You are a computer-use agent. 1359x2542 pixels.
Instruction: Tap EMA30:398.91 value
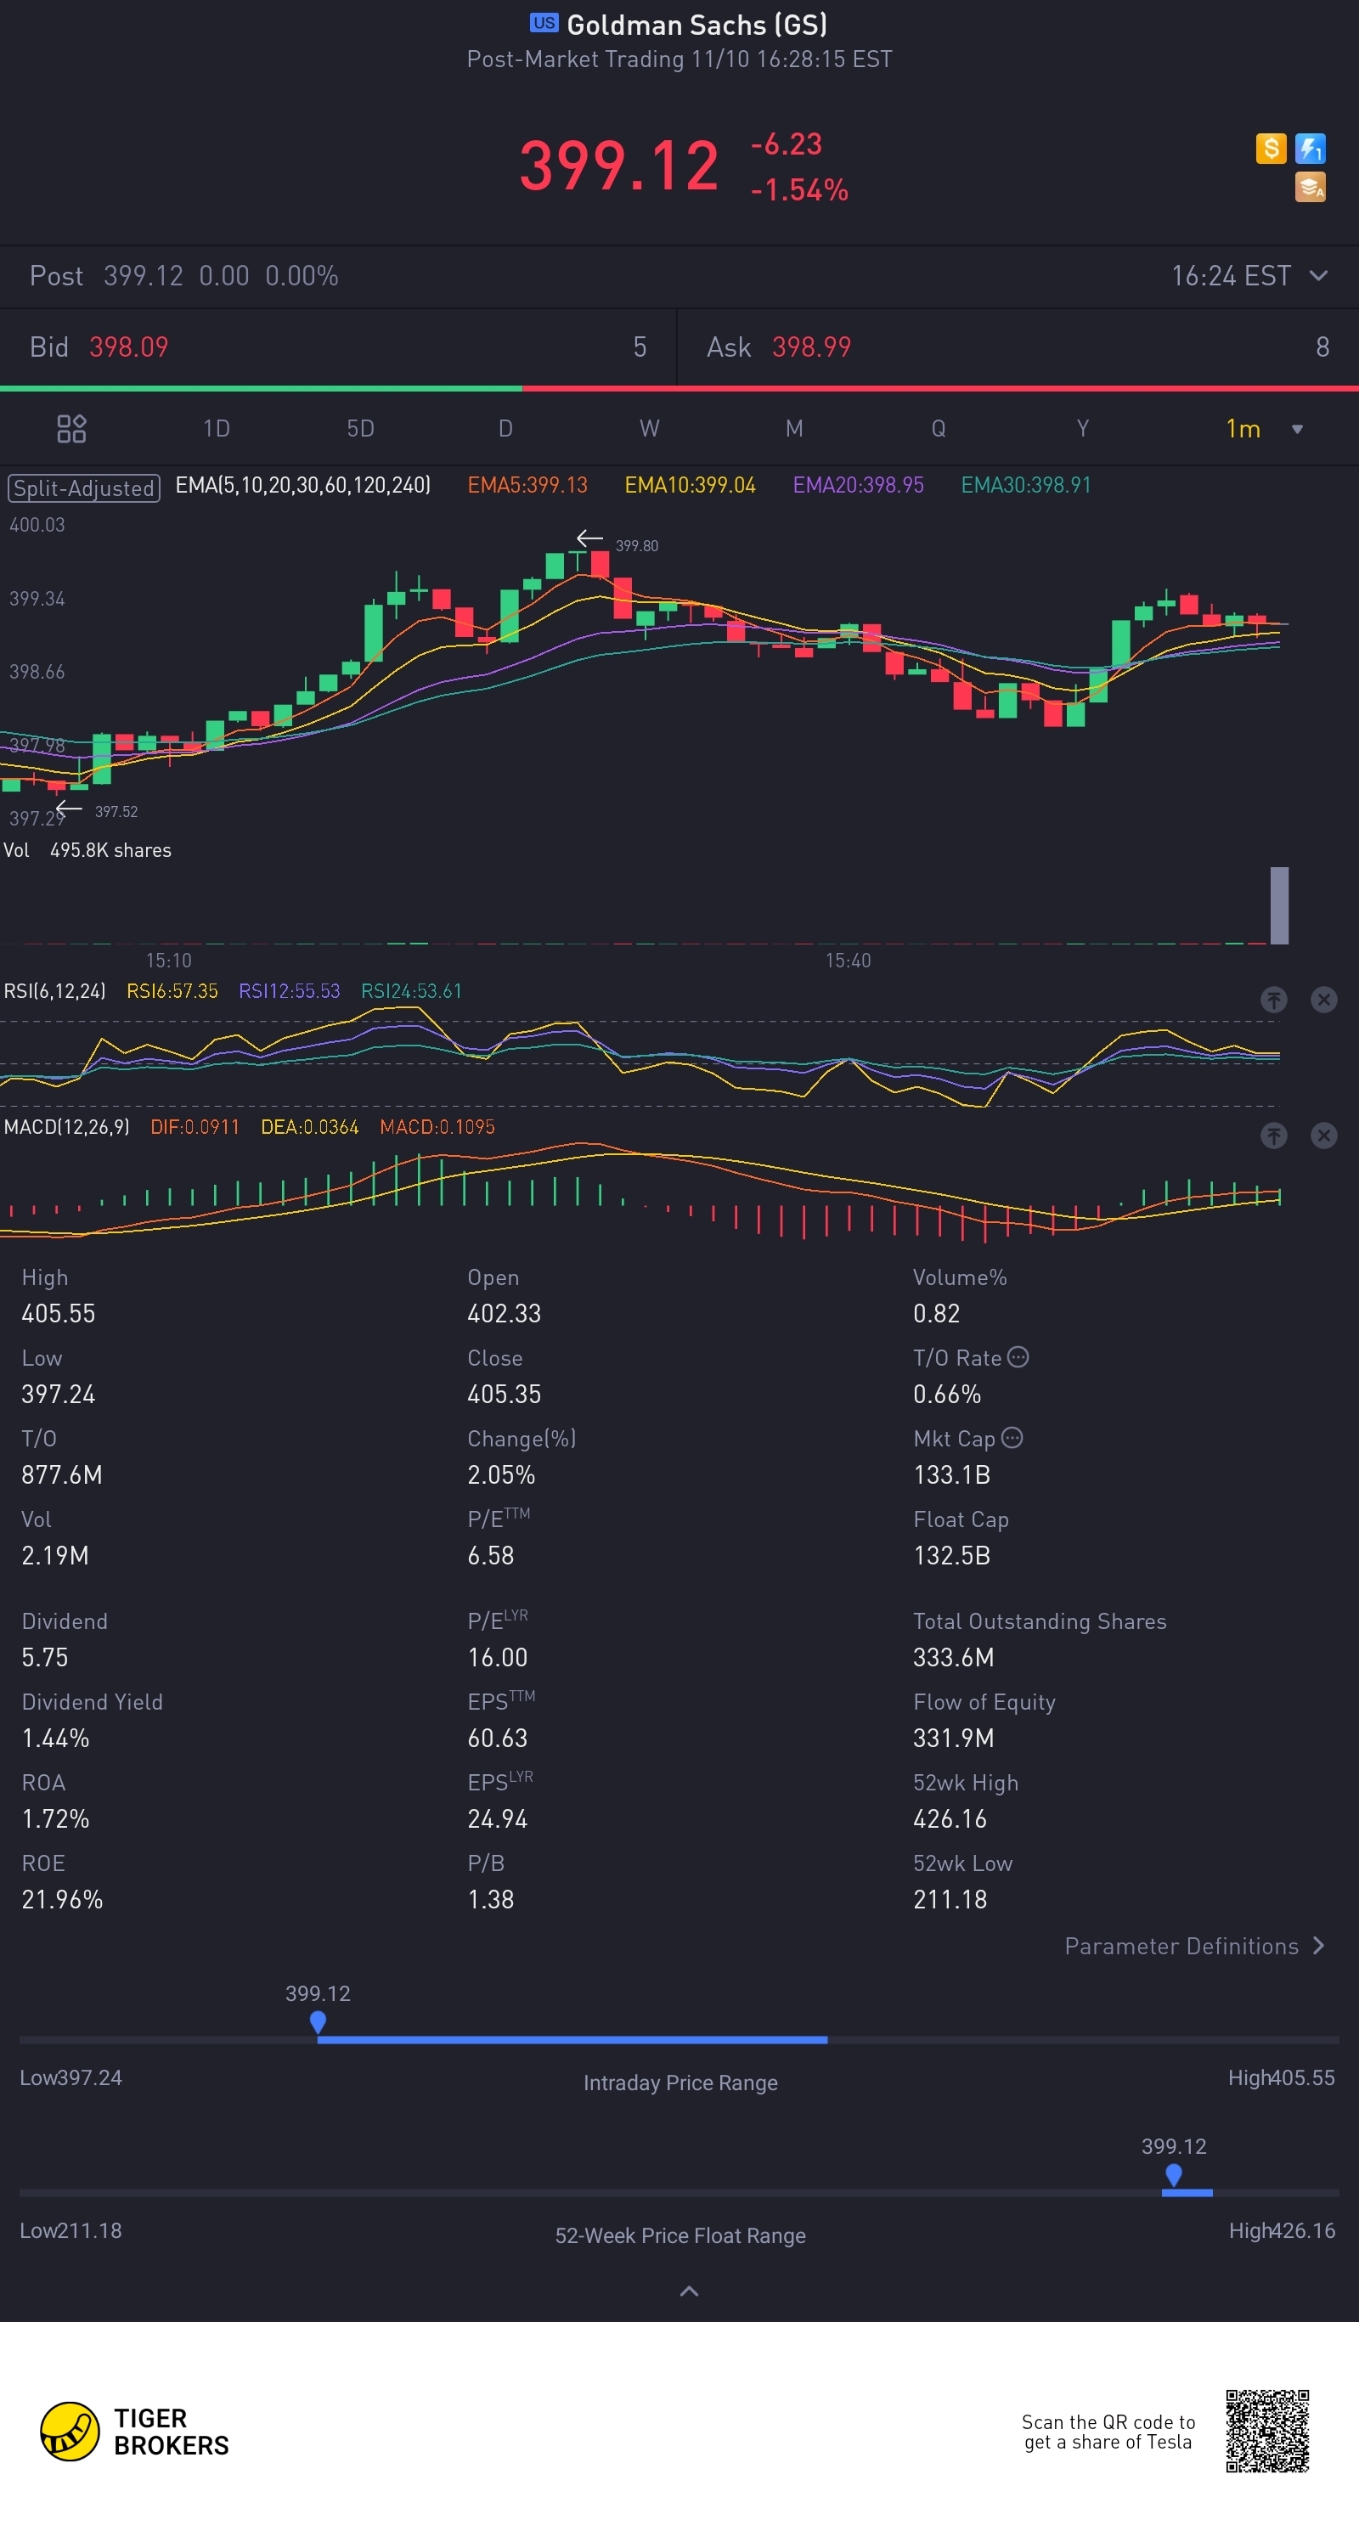point(1026,486)
